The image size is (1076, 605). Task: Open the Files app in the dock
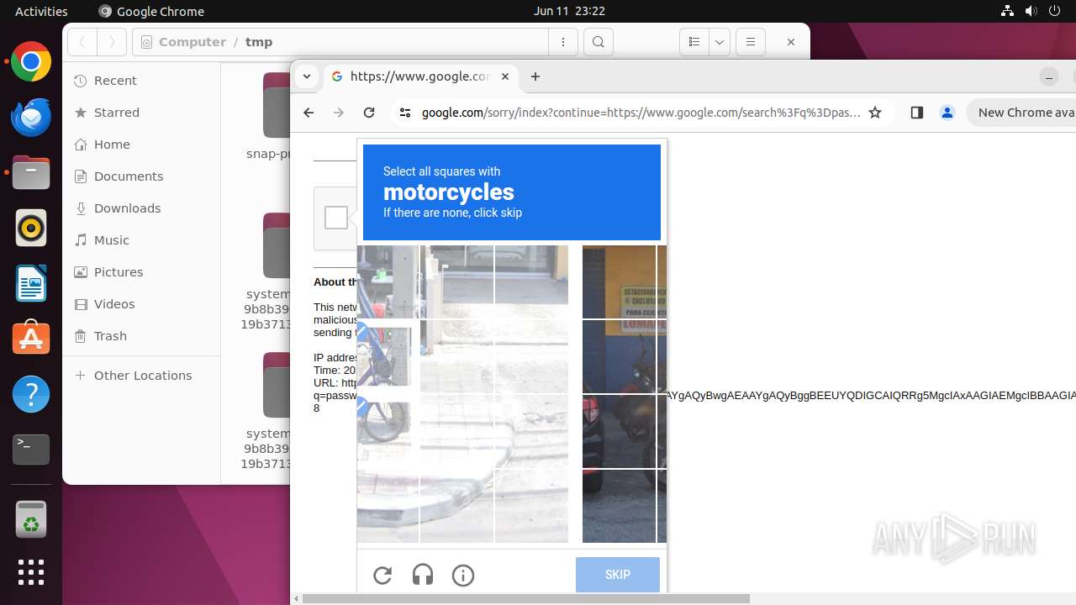31,173
